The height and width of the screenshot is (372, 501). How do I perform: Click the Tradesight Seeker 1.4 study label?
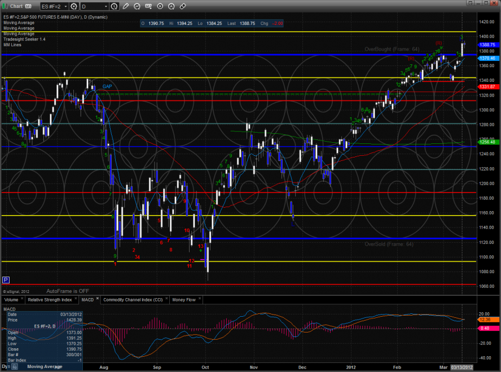[24, 40]
